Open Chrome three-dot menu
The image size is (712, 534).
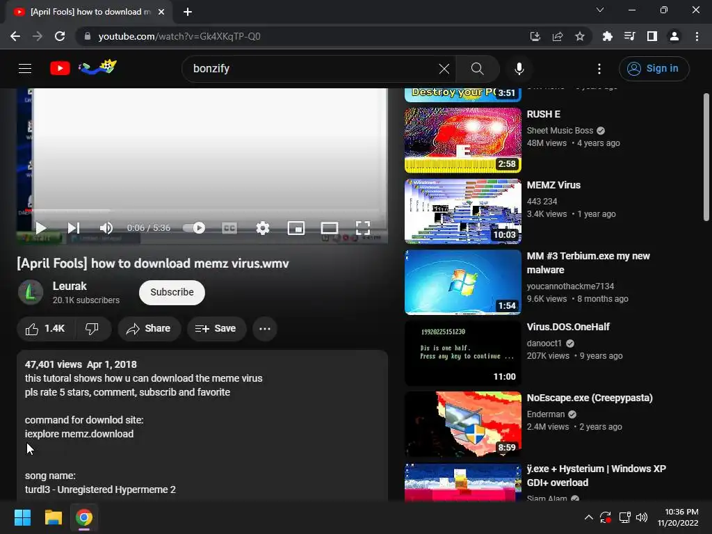[x=697, y=36]
